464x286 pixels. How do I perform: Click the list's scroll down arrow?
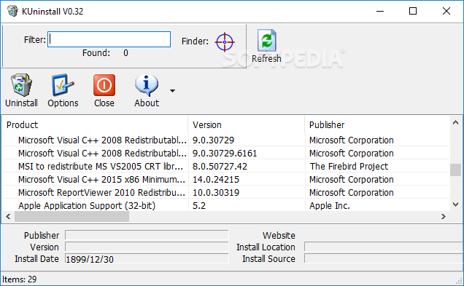(x=455, y=204)
